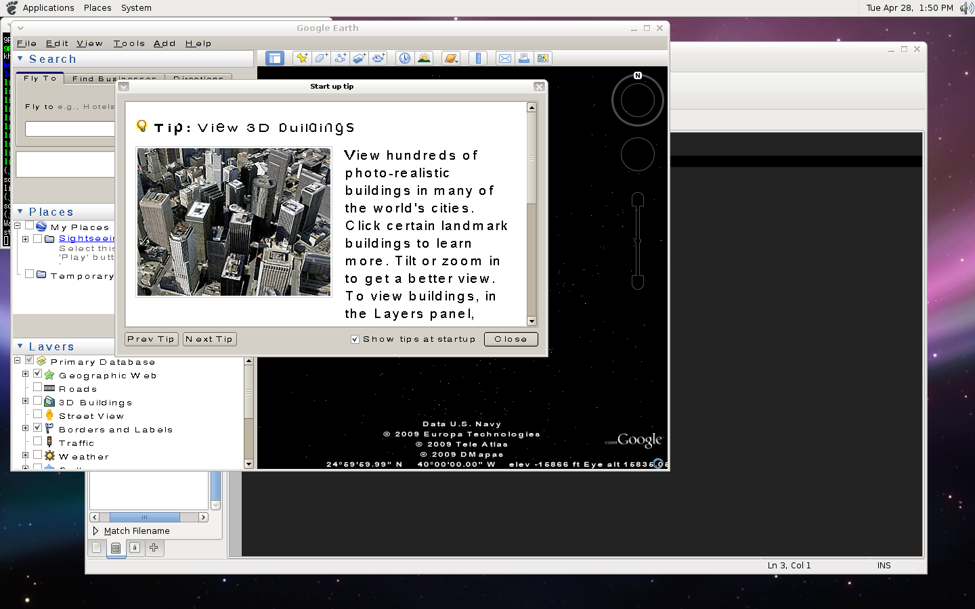975x609 pixels.
Task: Click the Print toolbar icon
Action: (x=524, y=58)
